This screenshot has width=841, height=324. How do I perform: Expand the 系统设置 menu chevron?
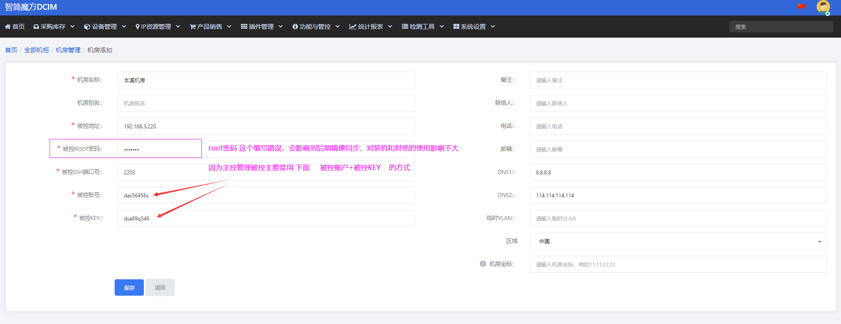[493, 27]
